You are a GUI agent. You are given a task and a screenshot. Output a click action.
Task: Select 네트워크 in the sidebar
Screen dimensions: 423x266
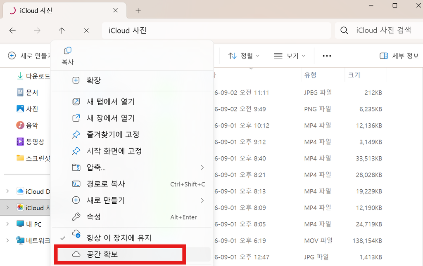tap(33, 240)
